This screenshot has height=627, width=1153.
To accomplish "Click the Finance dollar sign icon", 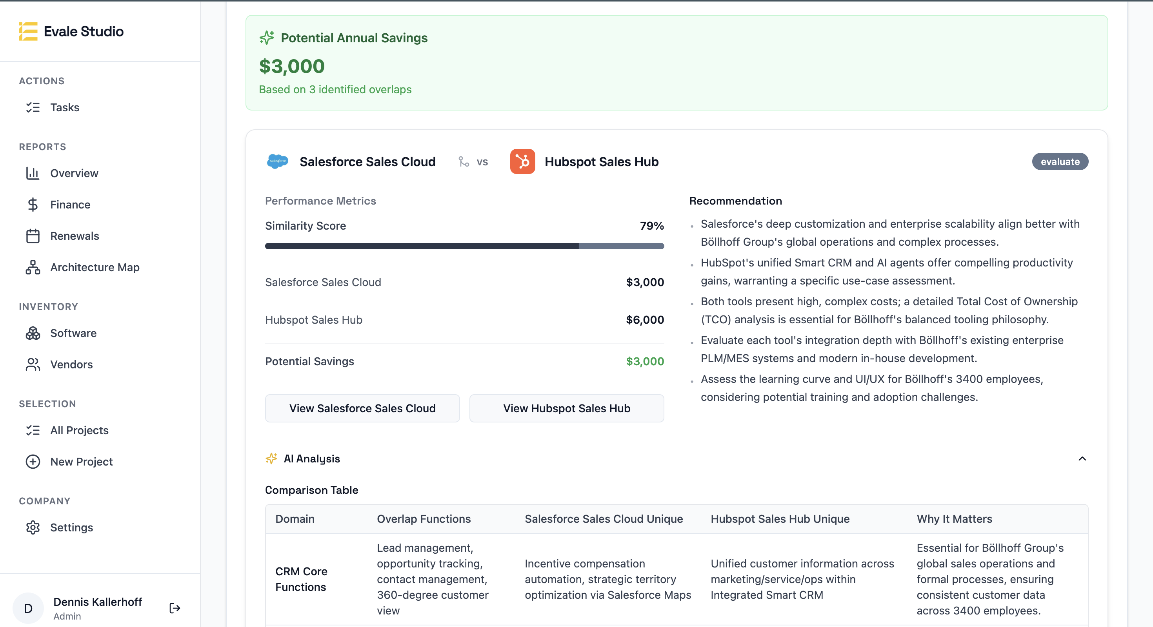I will click(x=33, y=205).
